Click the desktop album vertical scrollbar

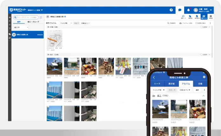[x=212, y=41]
